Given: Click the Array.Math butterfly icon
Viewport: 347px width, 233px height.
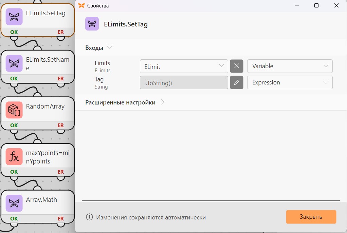Looking at the screenshot, I should click(x=14, y=203).
